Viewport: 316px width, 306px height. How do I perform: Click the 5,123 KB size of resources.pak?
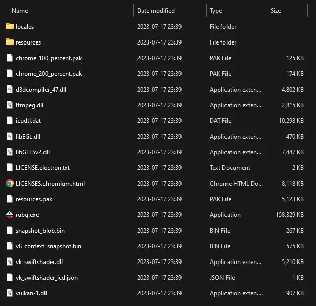(292, 199)
